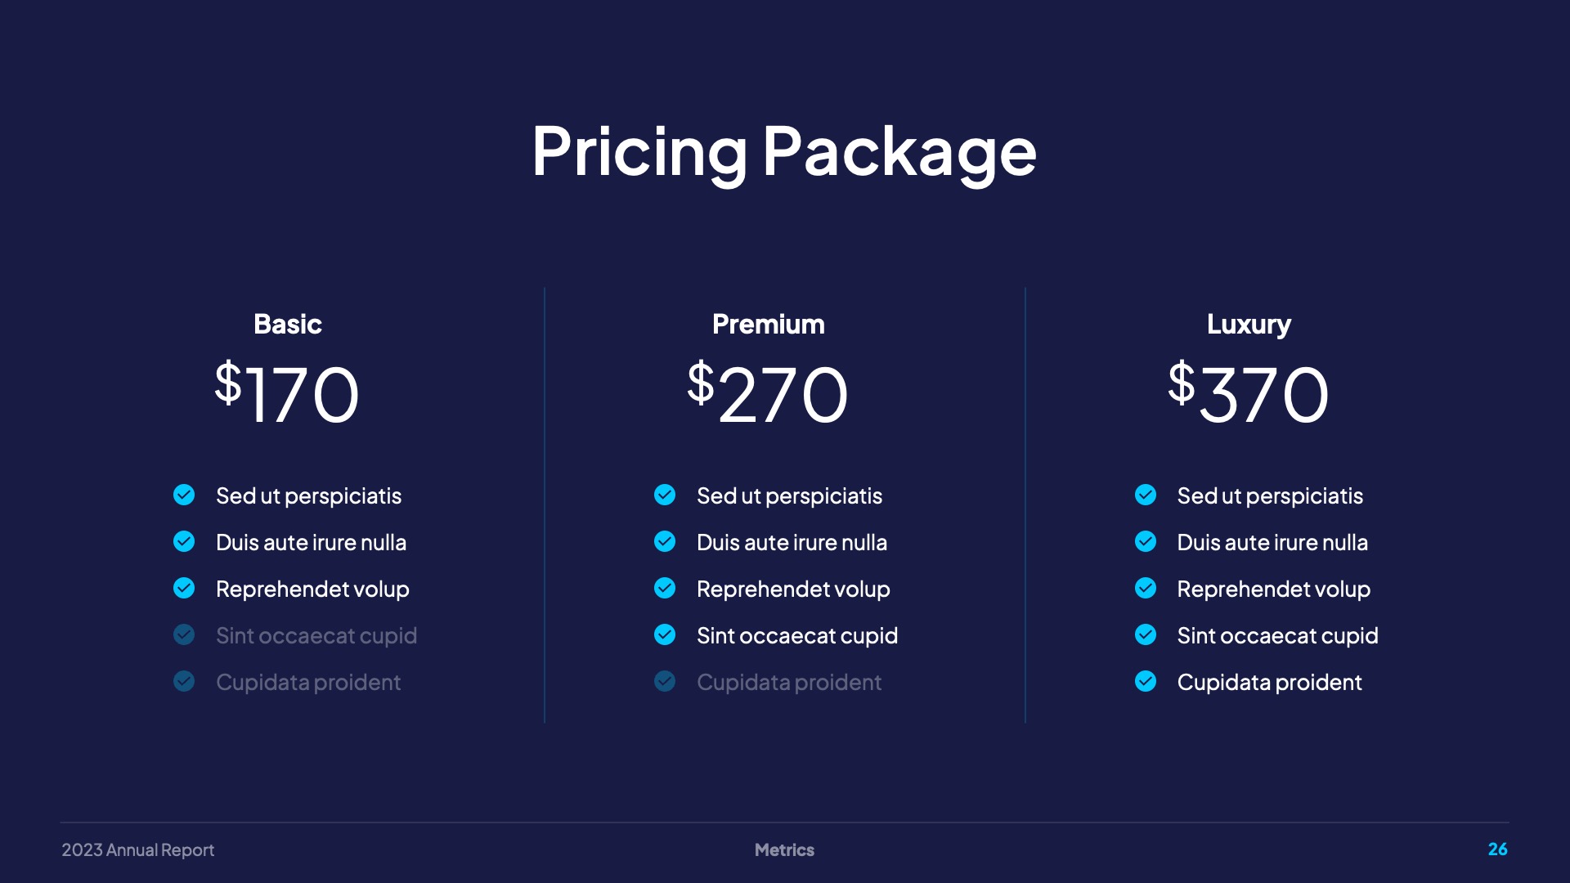Click the Luxury plan heading
This screenshot has width=1570, height=883.
click(x=1249, y=325)
